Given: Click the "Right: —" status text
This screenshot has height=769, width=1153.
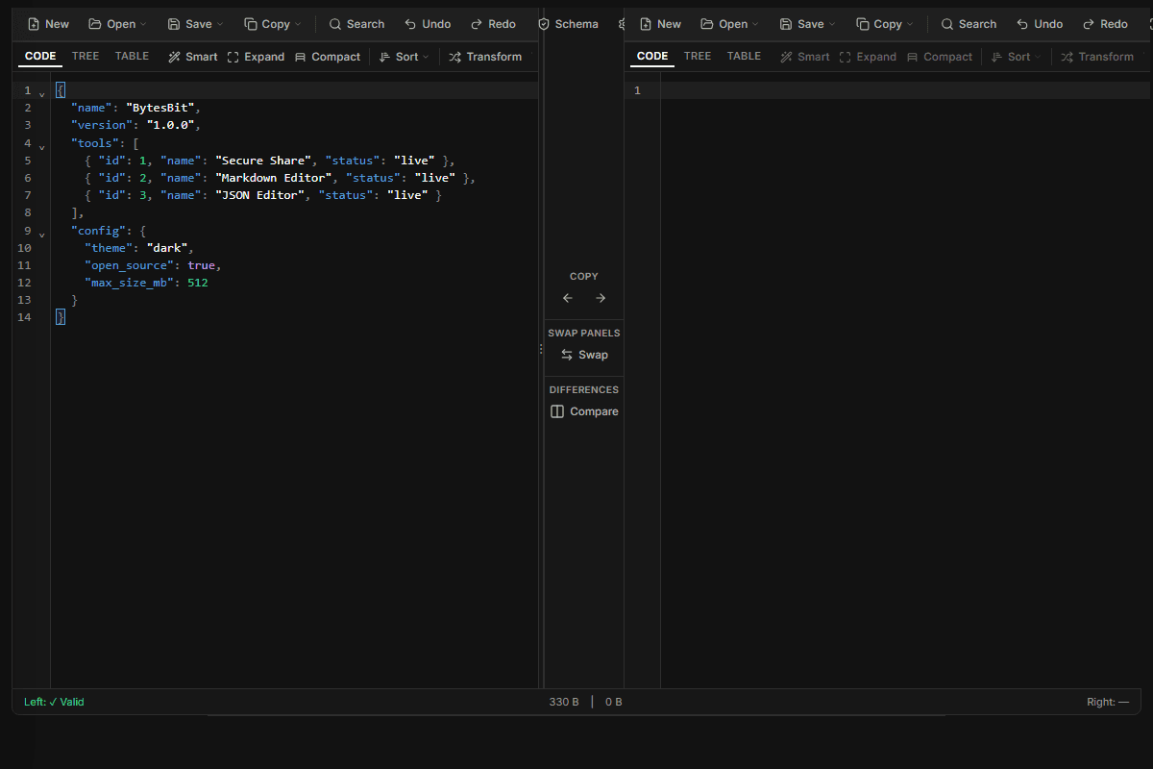Looking at the screenshot, I should (1108, 702).
